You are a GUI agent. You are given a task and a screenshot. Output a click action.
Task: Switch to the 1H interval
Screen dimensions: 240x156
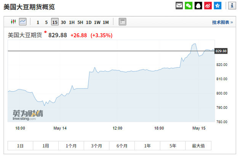tap(72, 22)
